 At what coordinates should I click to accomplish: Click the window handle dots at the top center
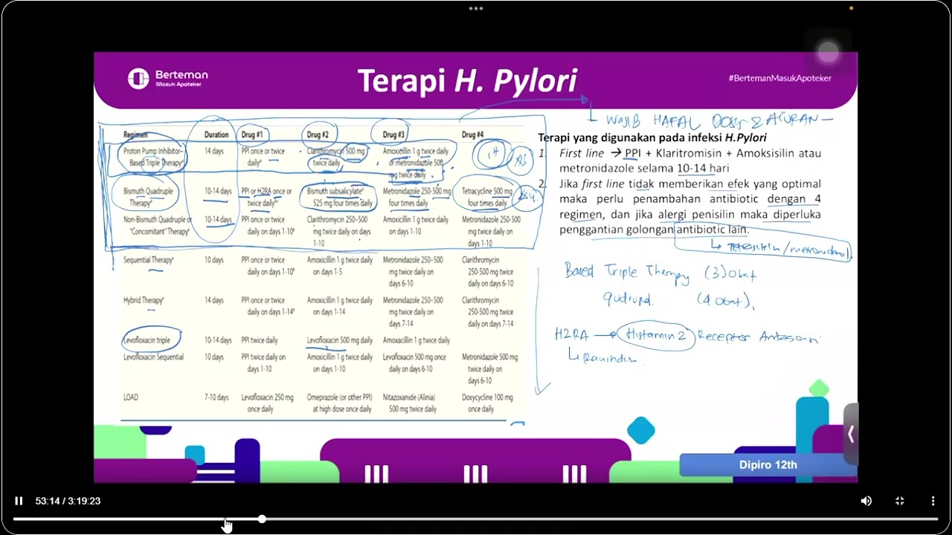pyautogui.click(x=476, y=8)
